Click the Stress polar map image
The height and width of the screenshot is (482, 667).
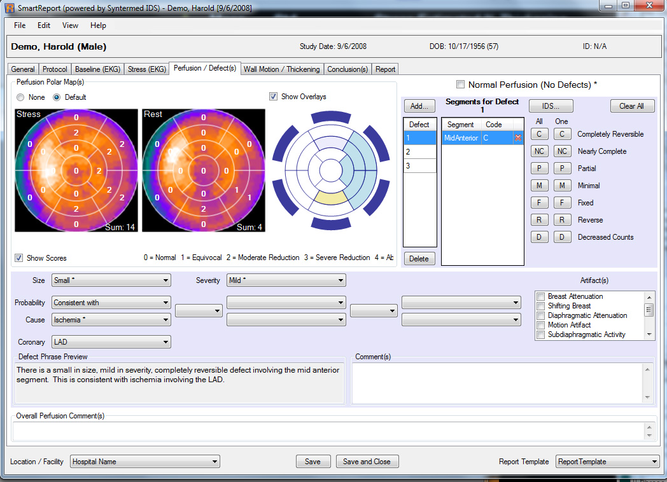click(x=76, y=170)
